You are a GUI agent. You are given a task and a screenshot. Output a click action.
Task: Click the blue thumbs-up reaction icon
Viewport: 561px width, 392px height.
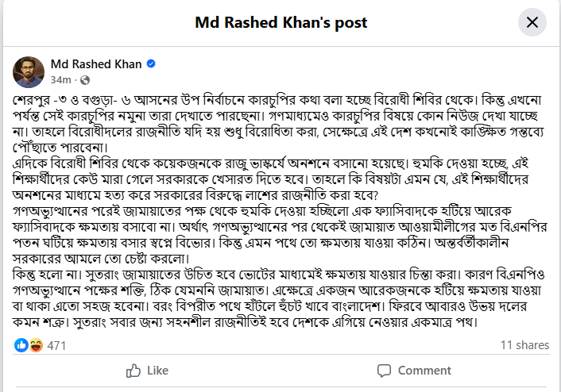tap(21, 345)
